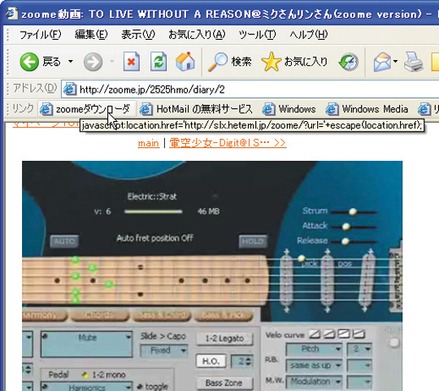Viewport: 439px width, 391px height.
Task: Toggle the 1-2 Legato button
Action: point(224,339)
